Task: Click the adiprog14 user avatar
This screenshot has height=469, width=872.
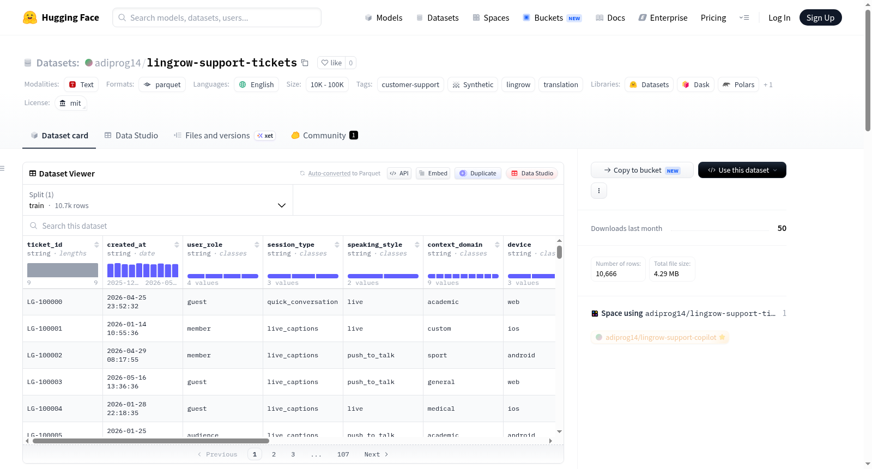Action: pyautogui.click(x=89, y=62)
